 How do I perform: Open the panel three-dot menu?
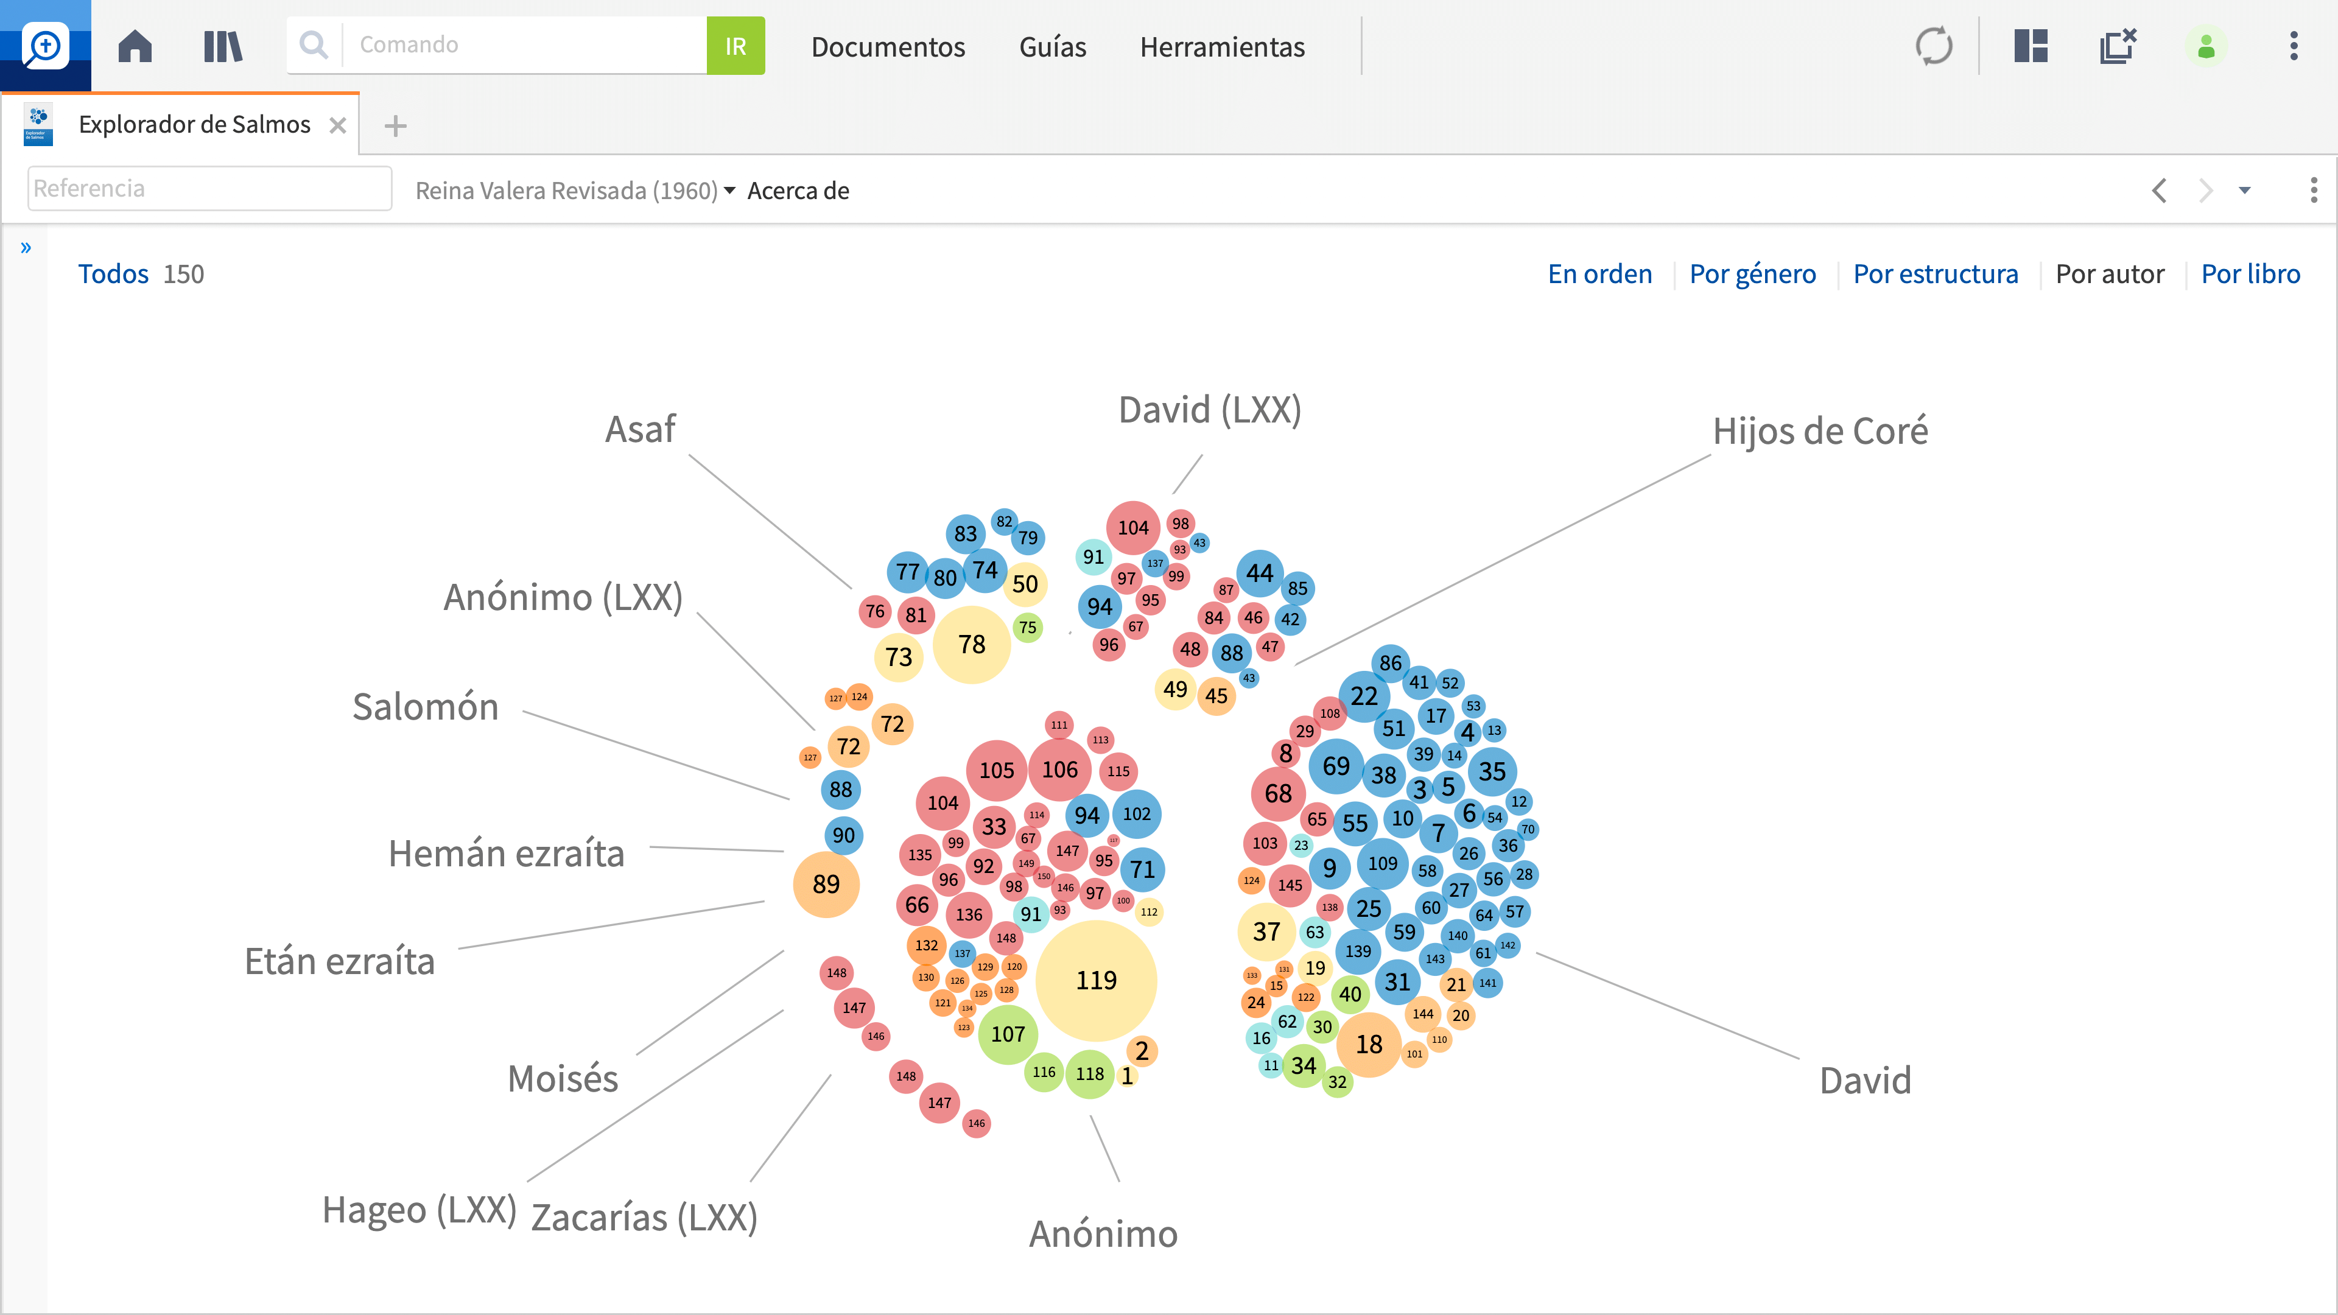[x=2312, y=190]
